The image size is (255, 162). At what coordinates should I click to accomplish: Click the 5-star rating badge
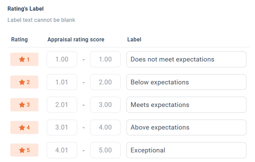pyautogui.click(x=24, y=150)
